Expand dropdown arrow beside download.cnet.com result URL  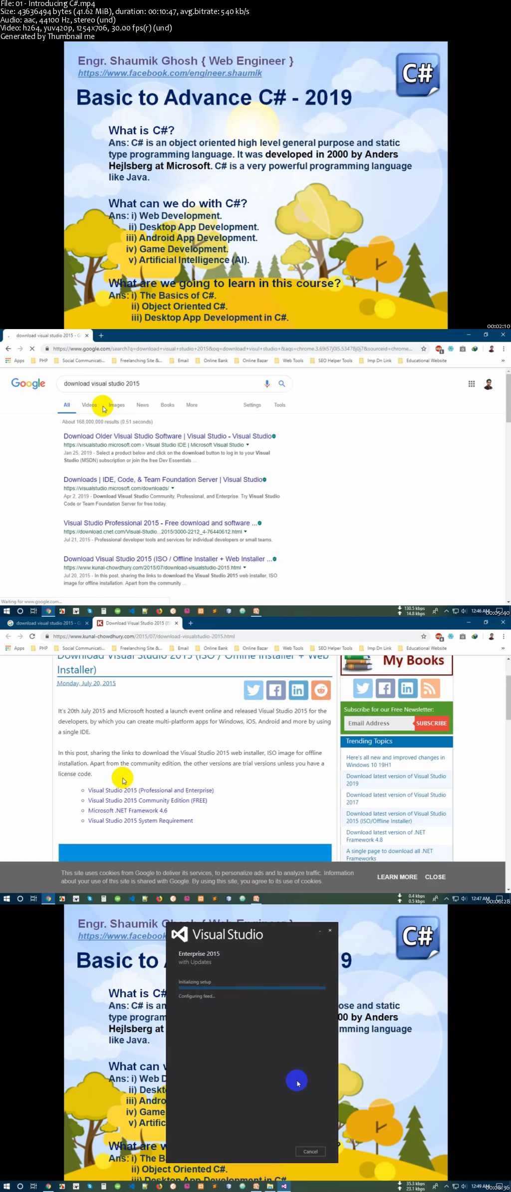click(x=245, y=531)
